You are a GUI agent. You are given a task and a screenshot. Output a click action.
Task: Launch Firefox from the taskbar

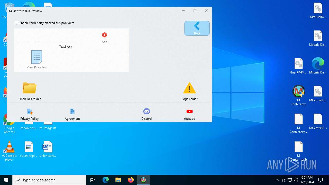[x=131, y=180]
